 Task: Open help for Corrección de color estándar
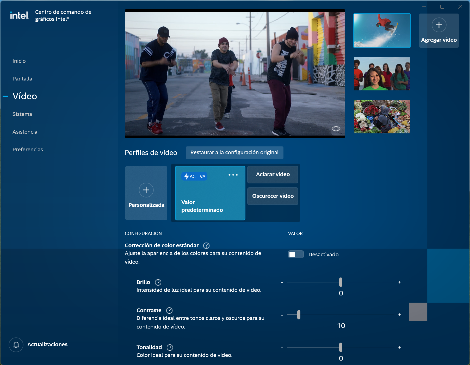pyautogui.click(x=206, y=246)
